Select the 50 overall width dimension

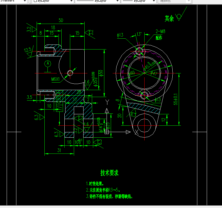[x=61, y=20]
